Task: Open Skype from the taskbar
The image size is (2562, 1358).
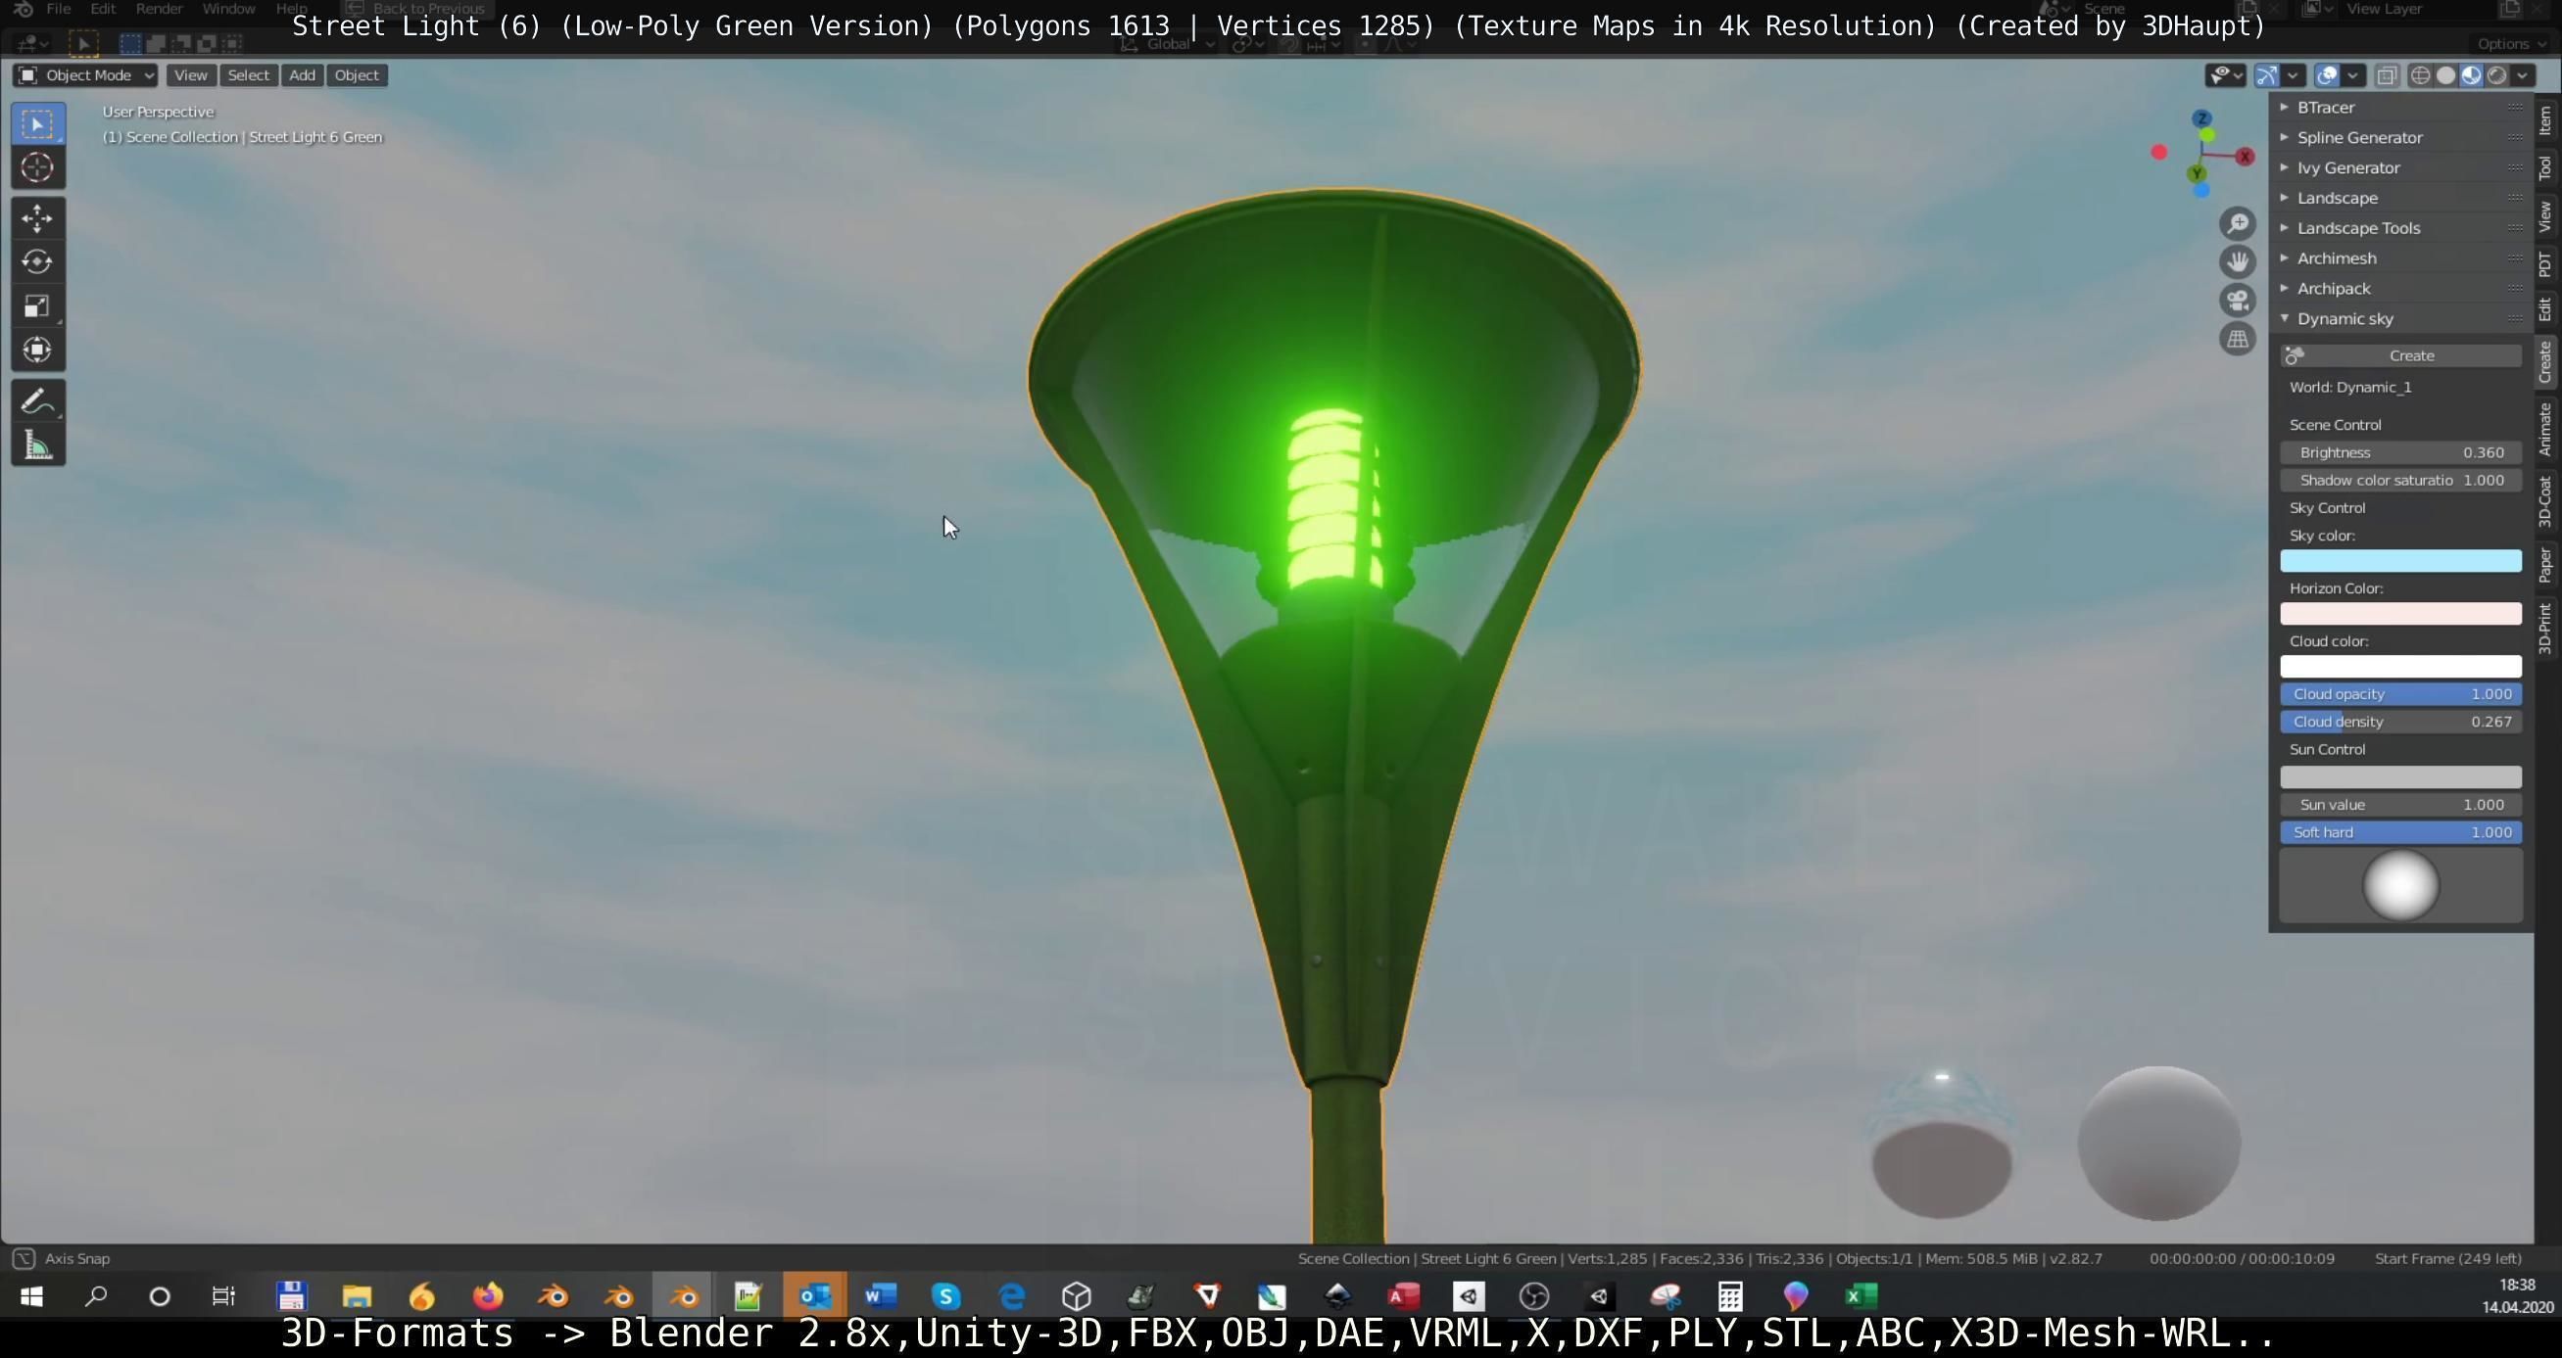Action: pyautogui.click(x=945, y=1296)
